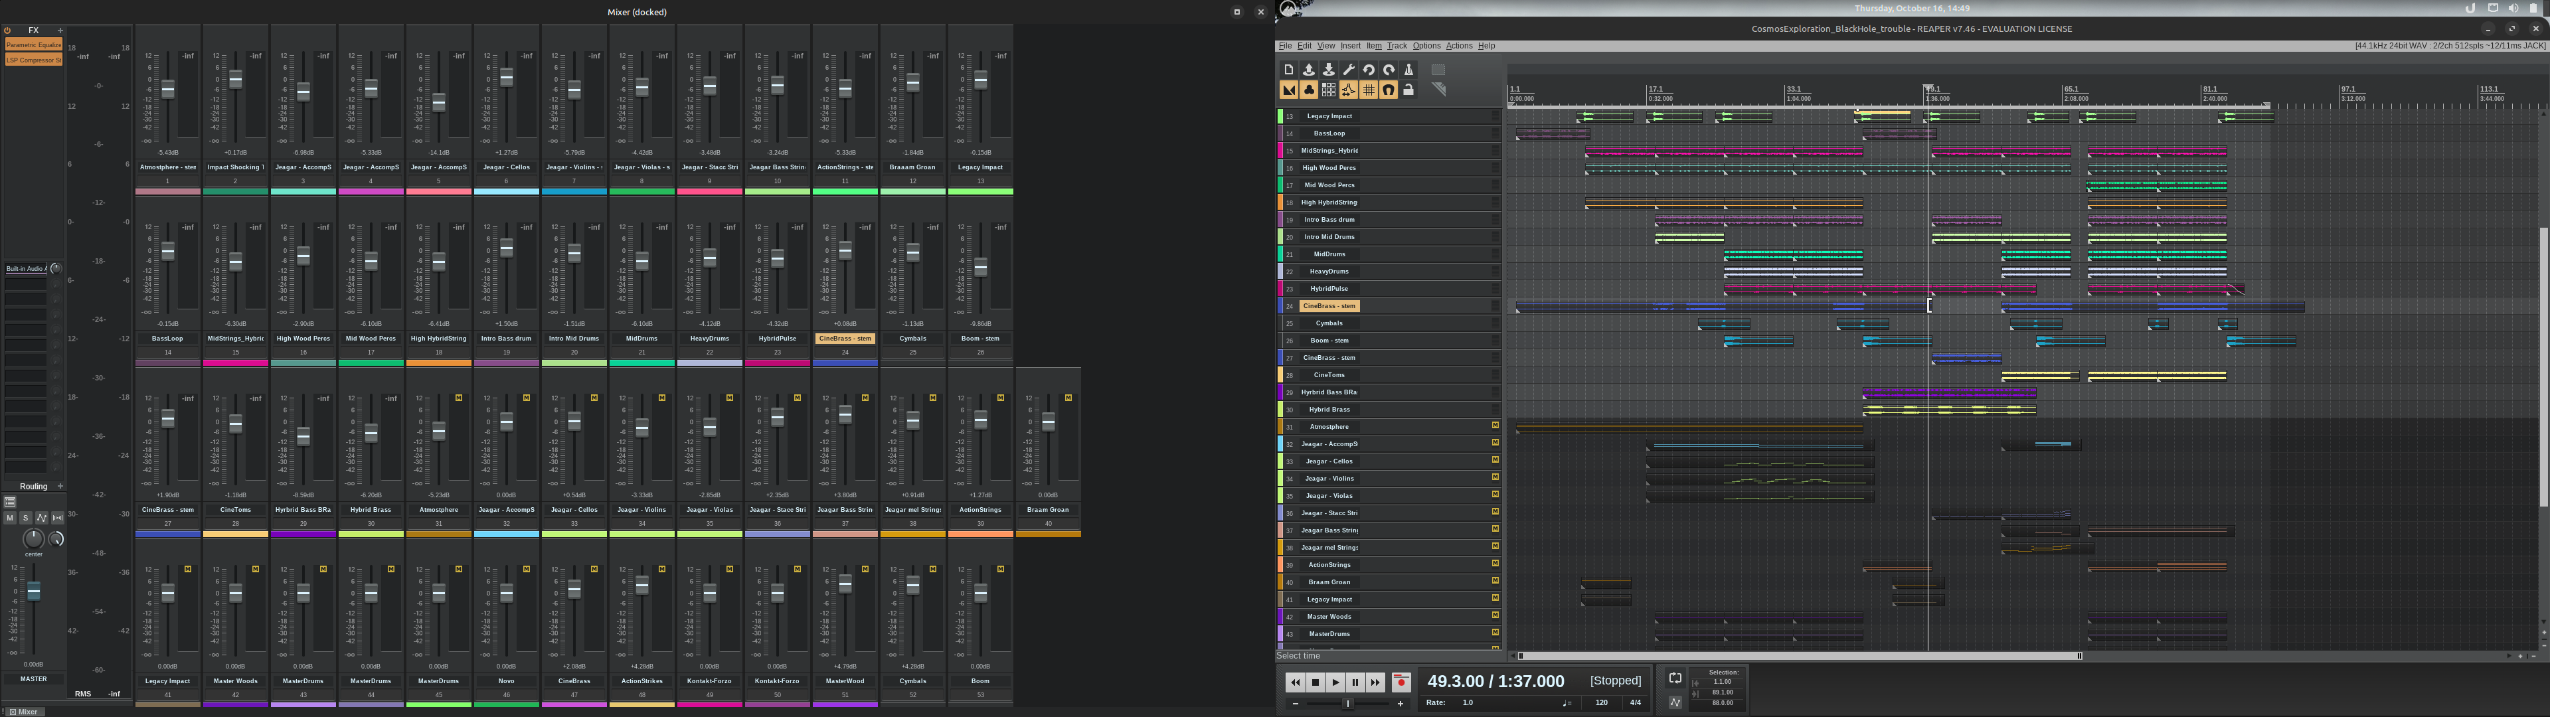Mute the MASTER track

click(10, 518)
